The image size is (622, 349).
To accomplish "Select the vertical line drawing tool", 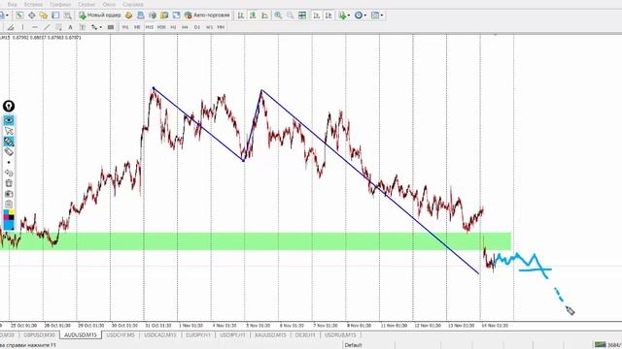I will pos(22,27).
